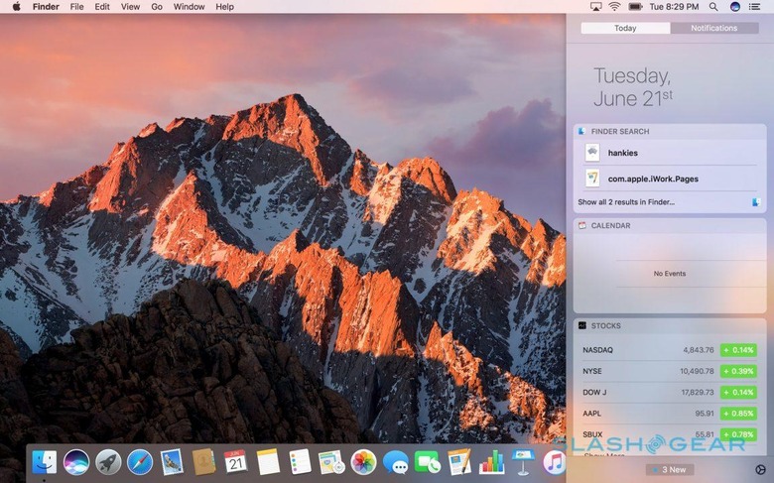Open Launchpad rocket icon in Dock
The image size is (774, 483).
(x=107, y=461)
